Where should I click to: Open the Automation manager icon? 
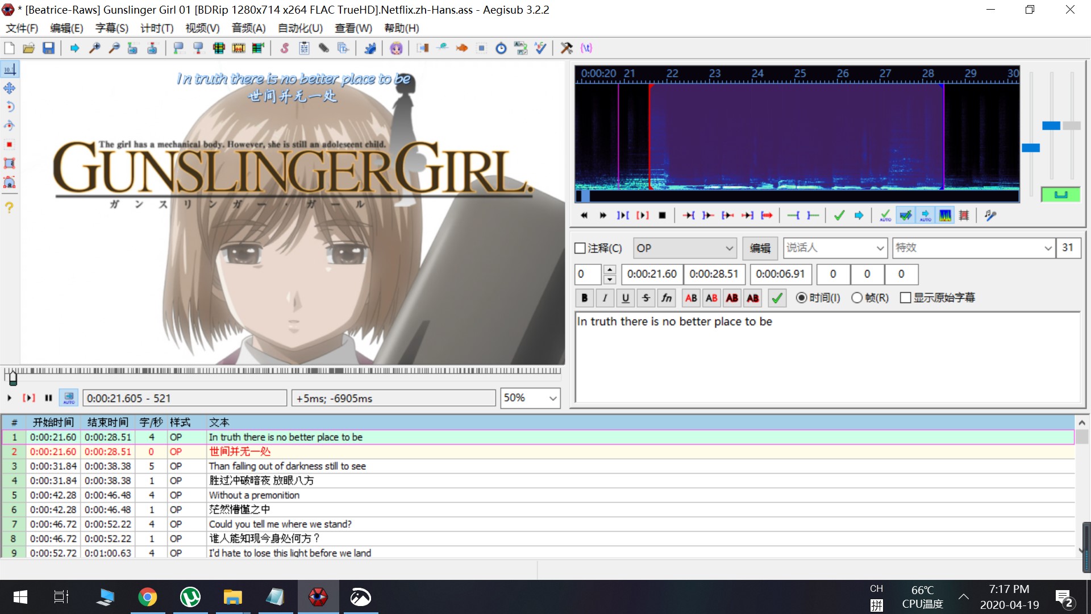pos(370,48)
